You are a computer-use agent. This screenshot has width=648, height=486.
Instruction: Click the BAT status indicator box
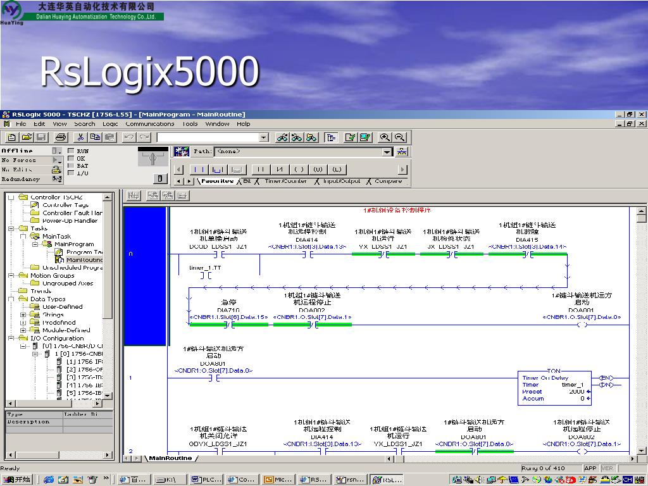coord(71,166)
